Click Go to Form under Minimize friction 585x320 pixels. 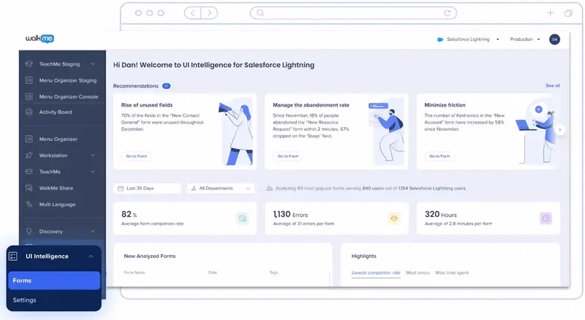pyautogui.click(x=439, y=156)
